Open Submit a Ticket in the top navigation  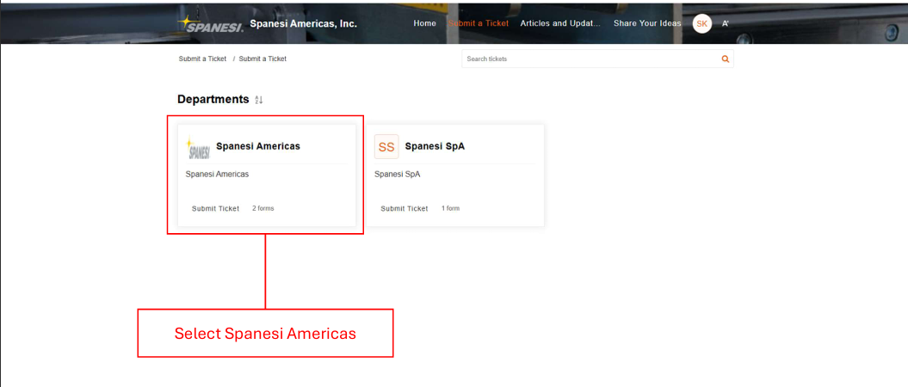[479, 23]
